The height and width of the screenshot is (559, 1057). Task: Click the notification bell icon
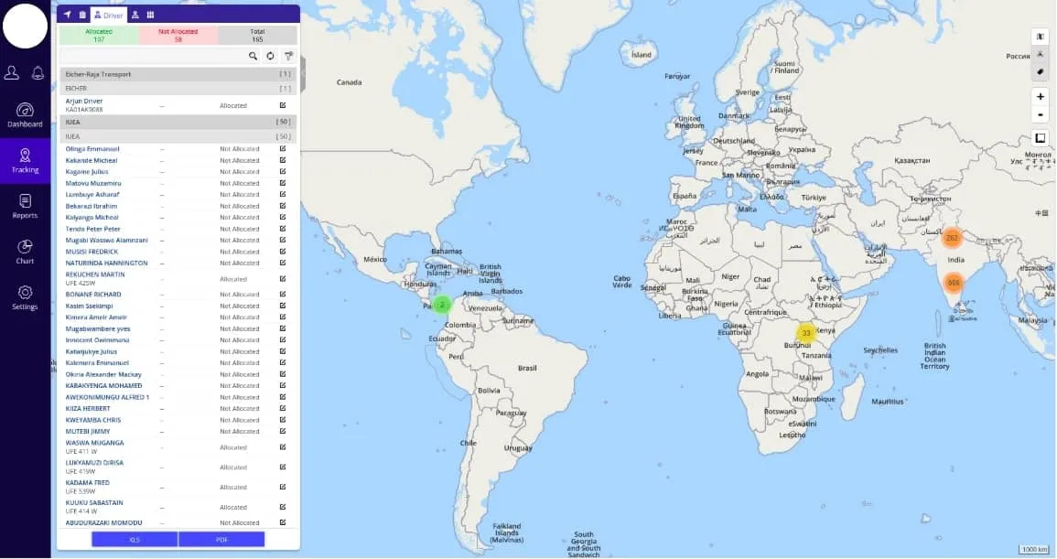click(38, 73)
